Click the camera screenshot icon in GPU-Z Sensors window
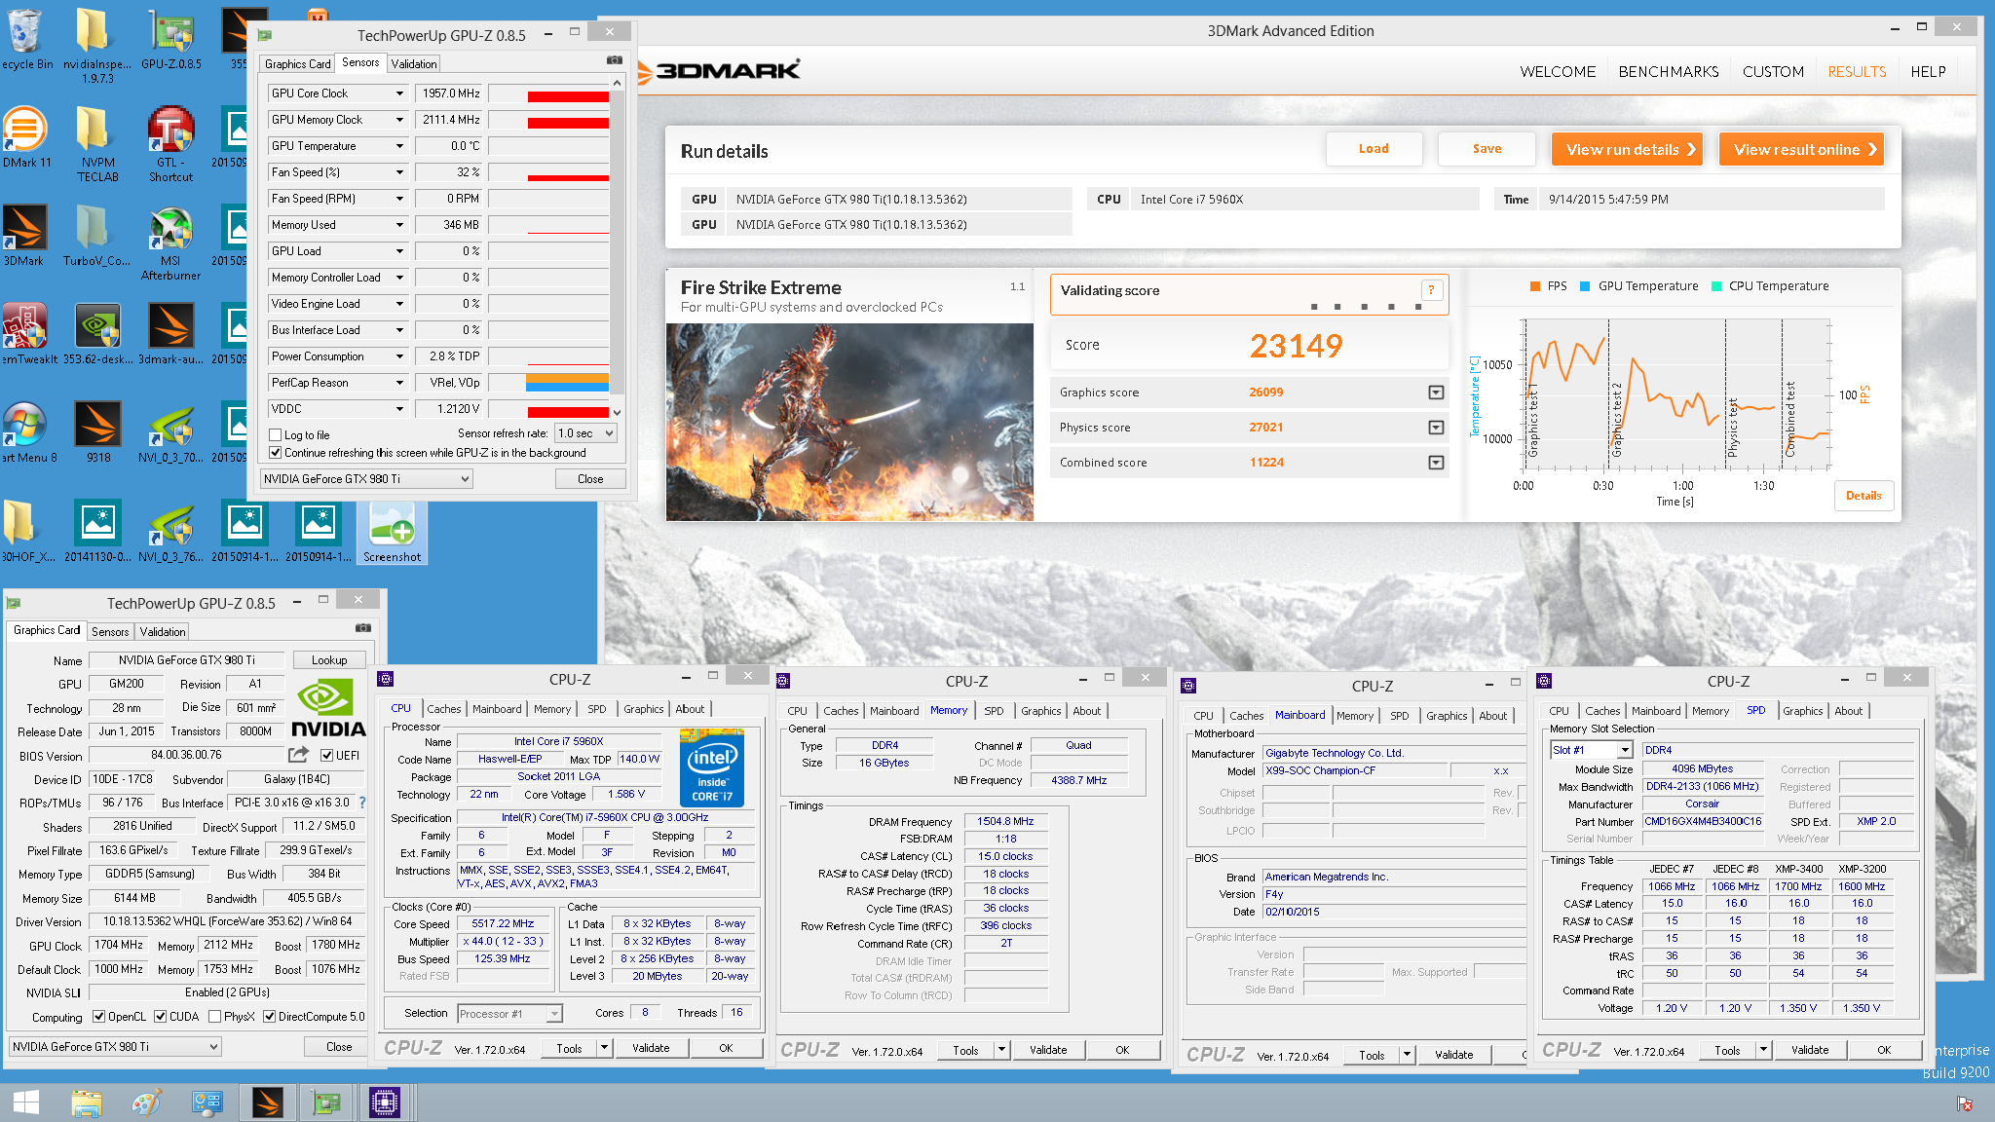Image resolution: width=1995 pixels, height=1122 pixels. click(614, 60)
